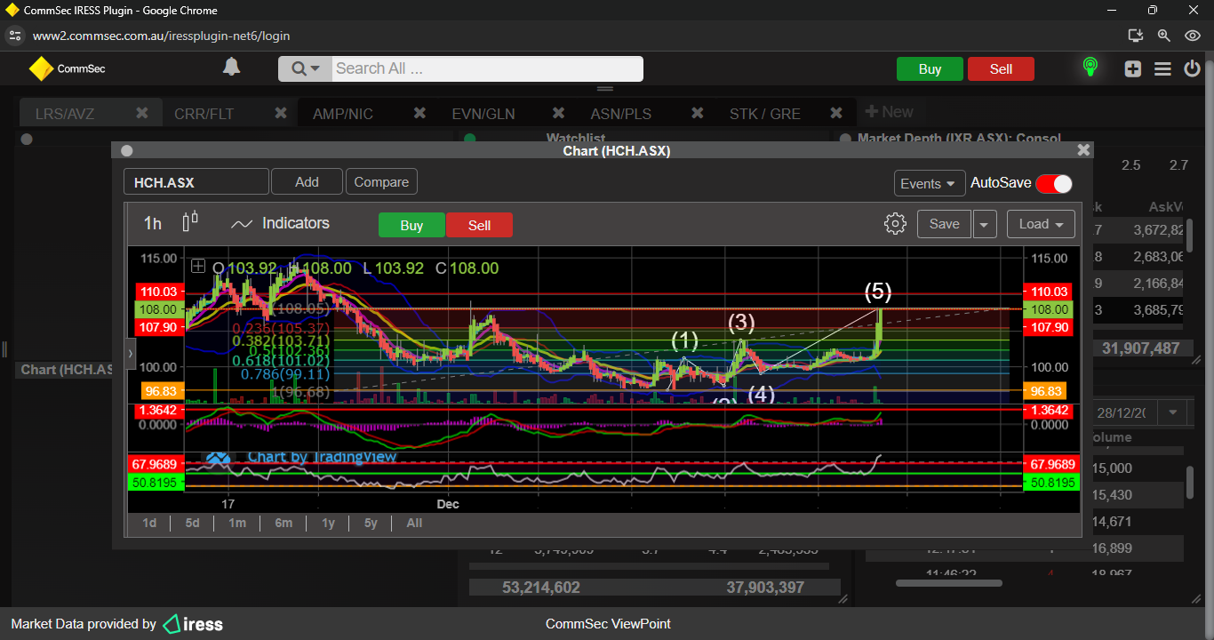1214x640 pixels.
Task: Select the 6m time range
Action: coord(284,523)
